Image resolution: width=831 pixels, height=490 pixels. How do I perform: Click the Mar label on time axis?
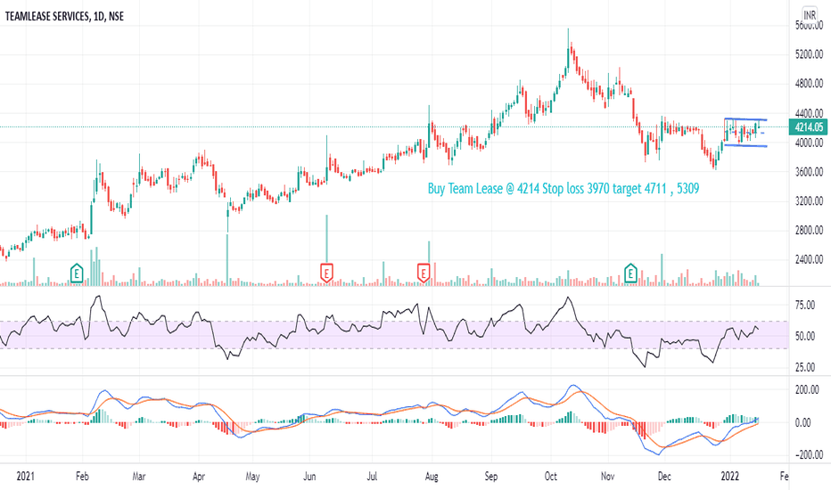click(x=139, y=477)
